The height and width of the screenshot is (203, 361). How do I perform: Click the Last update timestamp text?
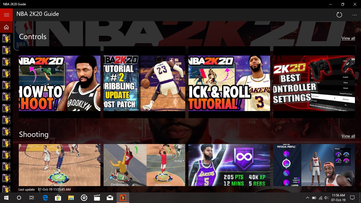point(45,190)
